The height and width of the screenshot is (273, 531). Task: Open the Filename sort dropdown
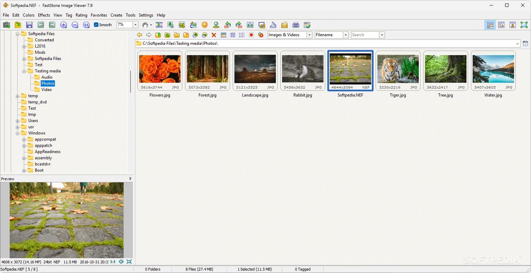coord(346,34)
